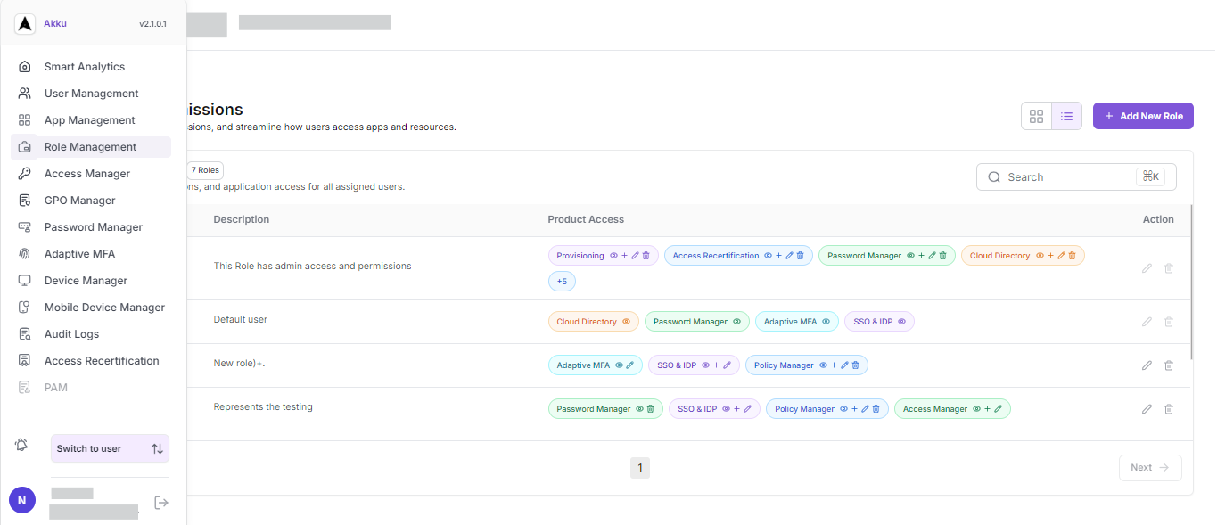Open the User Management section
1217x525 pixels.
pos(91,93)
